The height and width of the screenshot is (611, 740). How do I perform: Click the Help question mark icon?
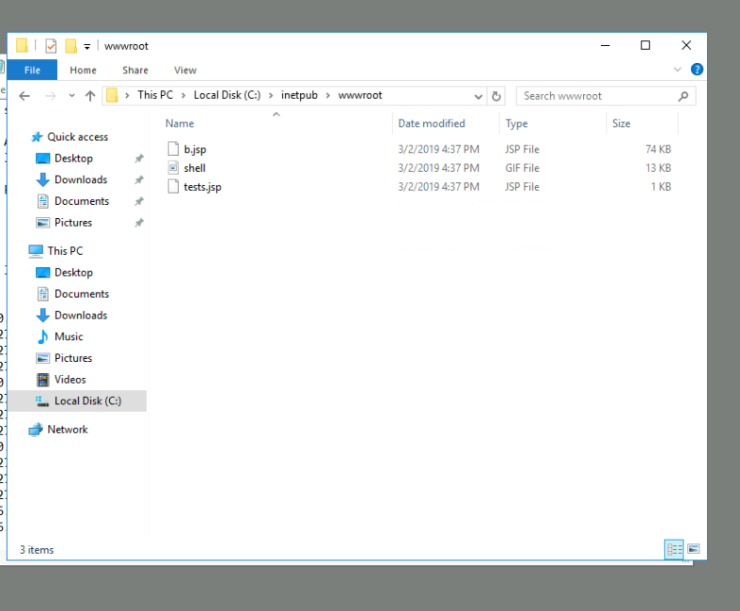point(697,70)
